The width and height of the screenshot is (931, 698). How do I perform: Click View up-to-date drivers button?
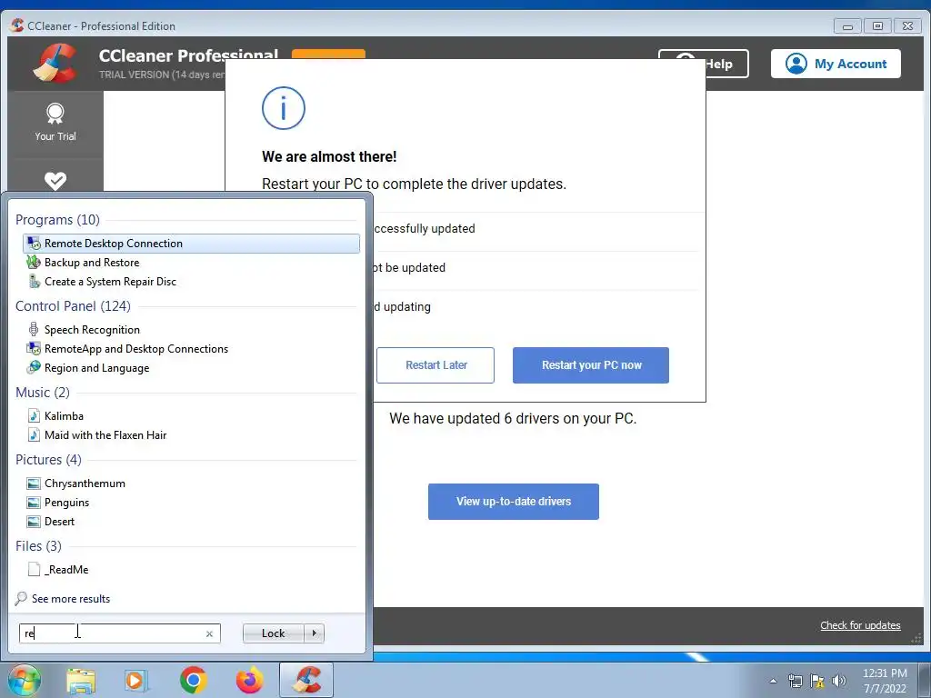[x=514, y=502]
